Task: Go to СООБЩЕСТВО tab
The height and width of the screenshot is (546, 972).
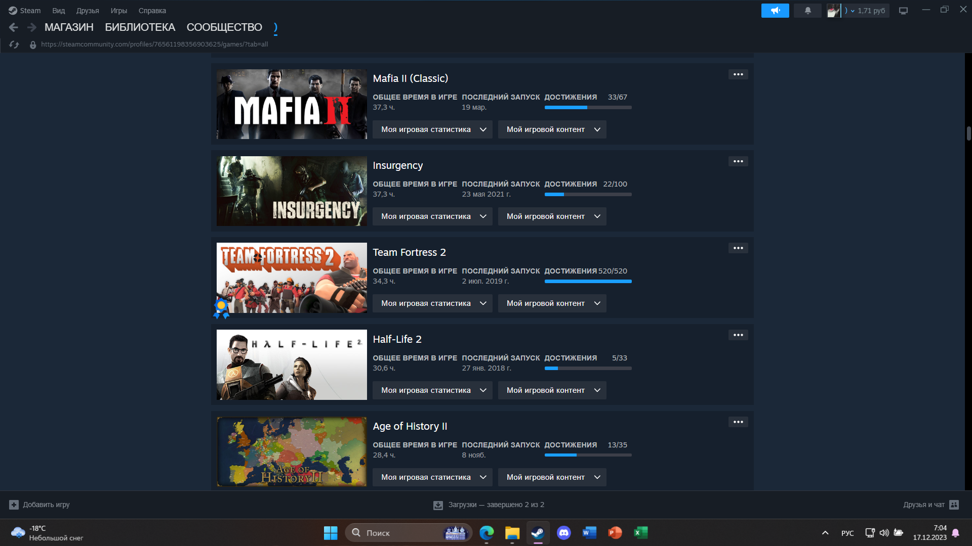Action: [224, 27]
